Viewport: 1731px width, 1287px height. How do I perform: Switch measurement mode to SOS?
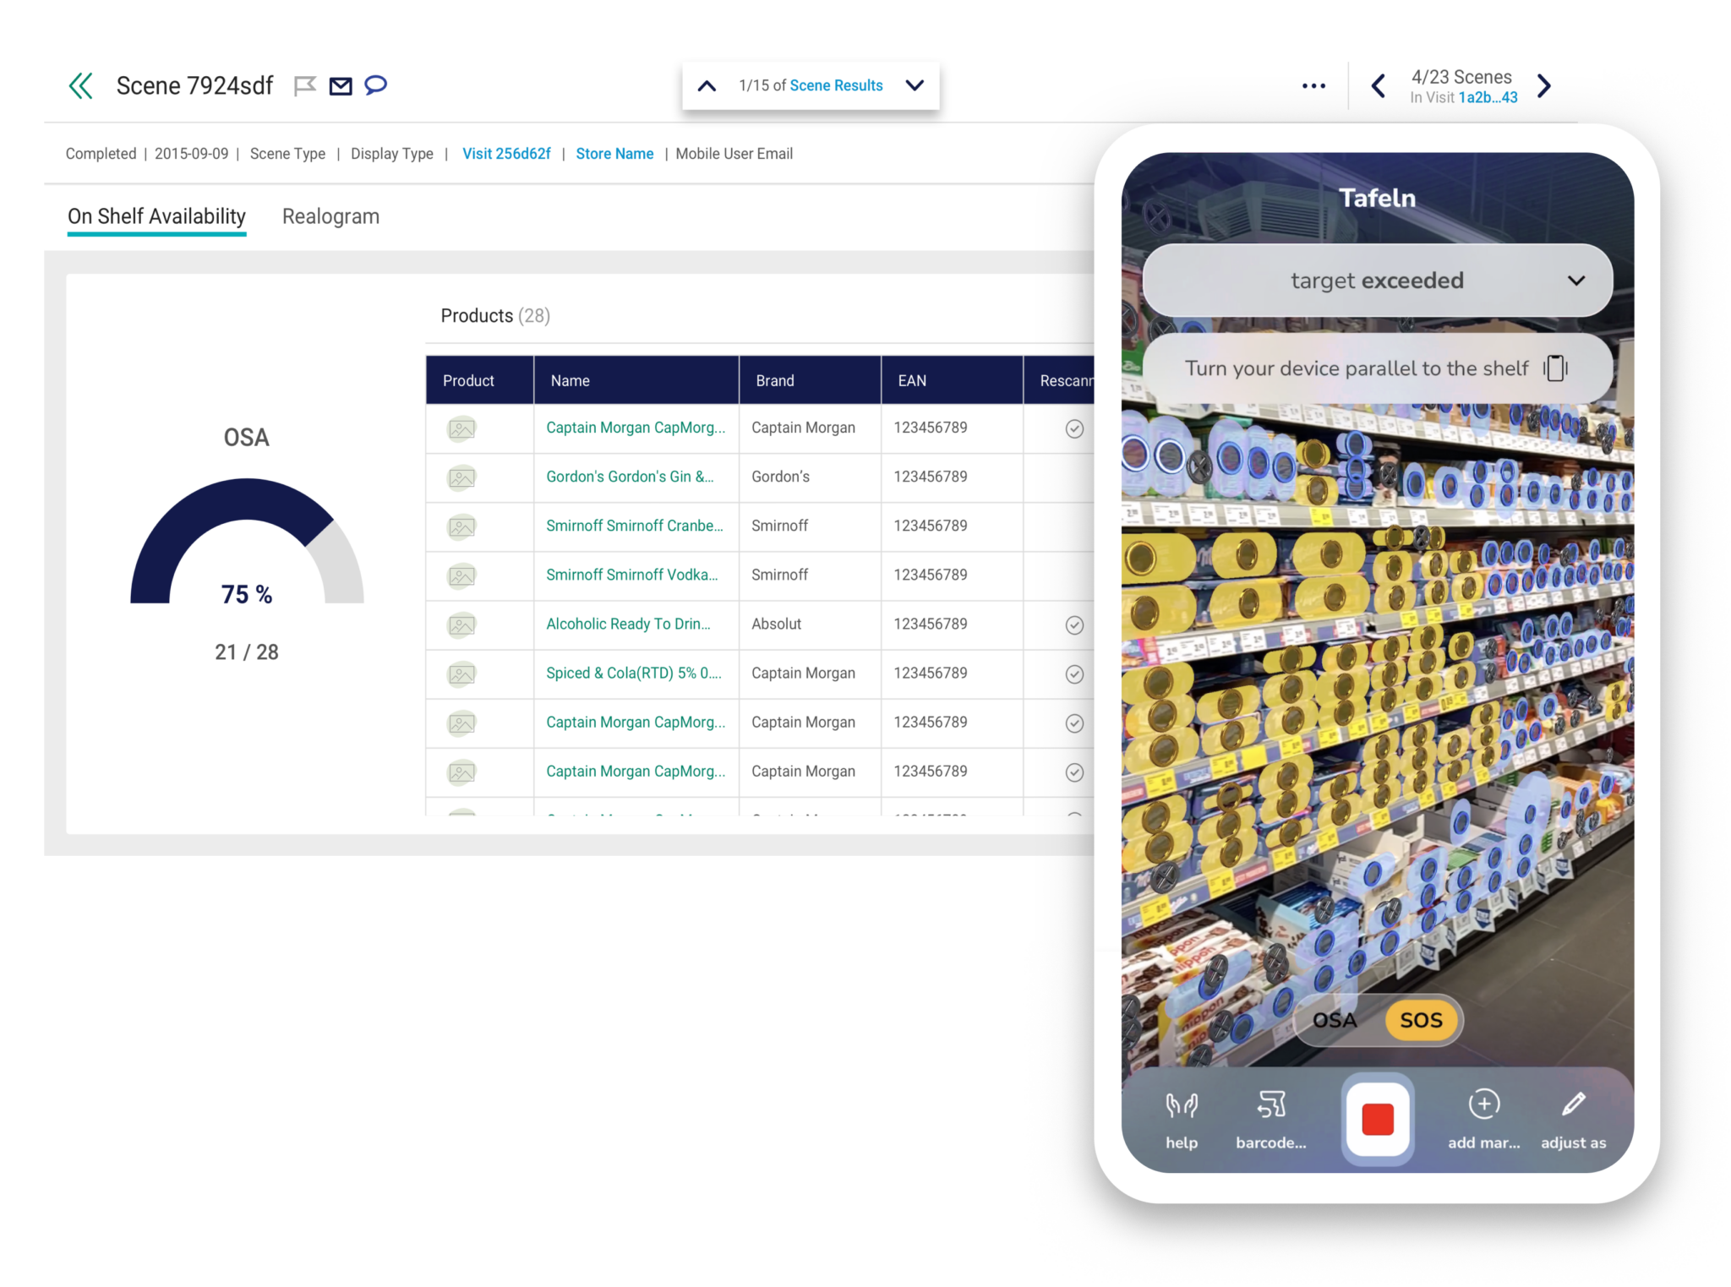(x=1422, y=1020)
